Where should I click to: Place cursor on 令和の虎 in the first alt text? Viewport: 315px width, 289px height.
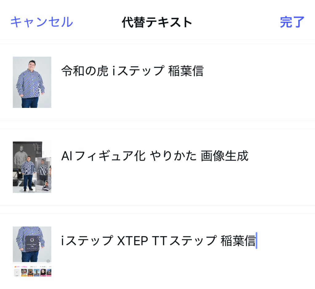[85, 71]
